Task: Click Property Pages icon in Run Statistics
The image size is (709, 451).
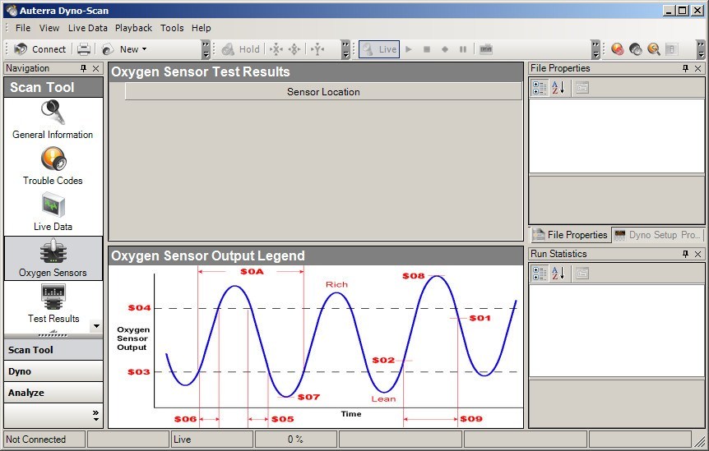Action: (582, 273)
